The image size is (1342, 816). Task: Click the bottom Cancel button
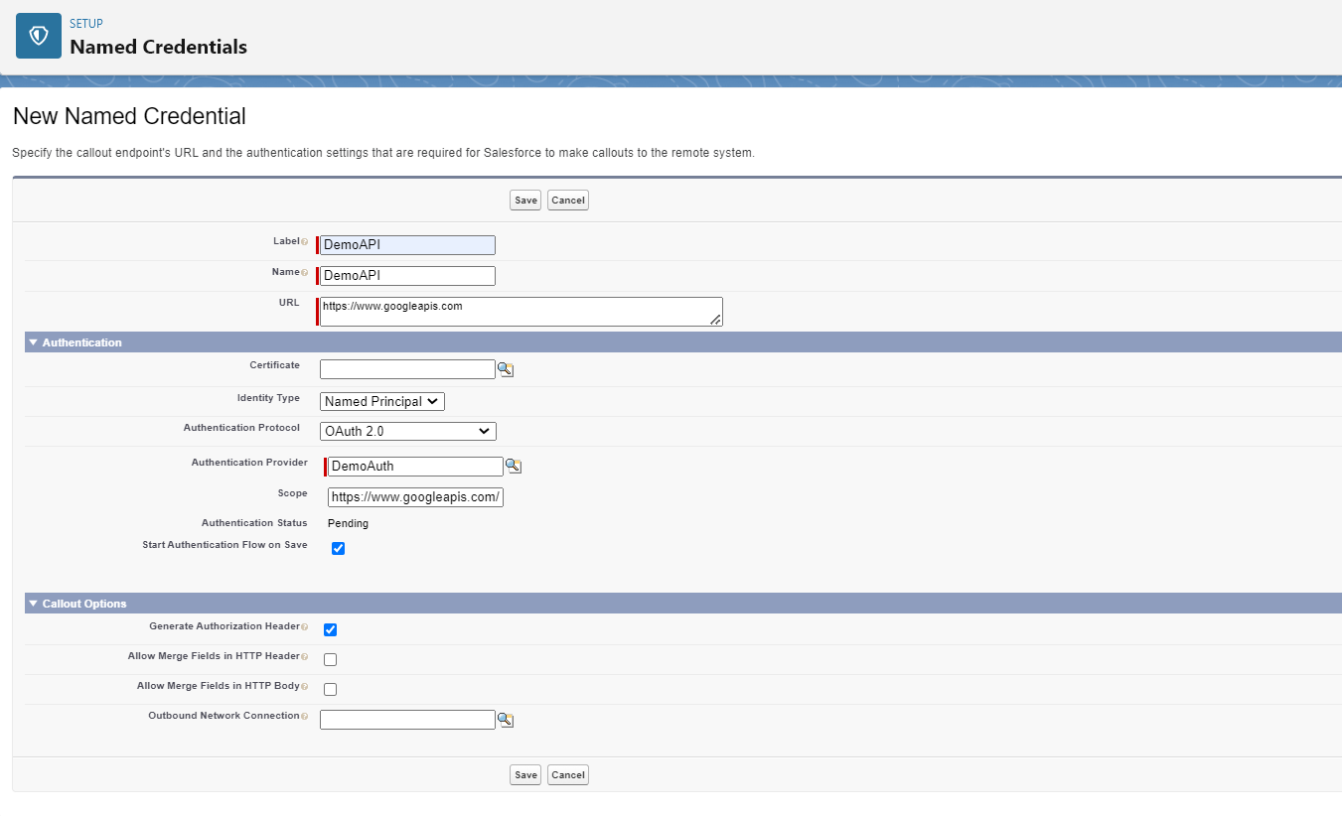[568, 775]
